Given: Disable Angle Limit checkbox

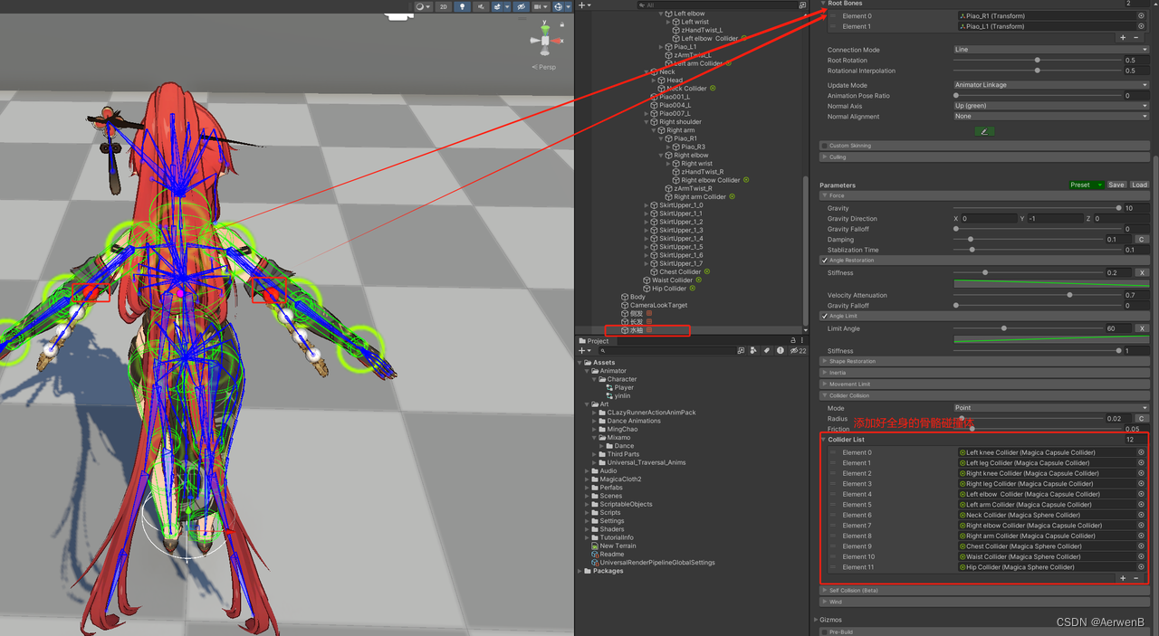Looking at the screenshot, I should [x=824, y=316].
